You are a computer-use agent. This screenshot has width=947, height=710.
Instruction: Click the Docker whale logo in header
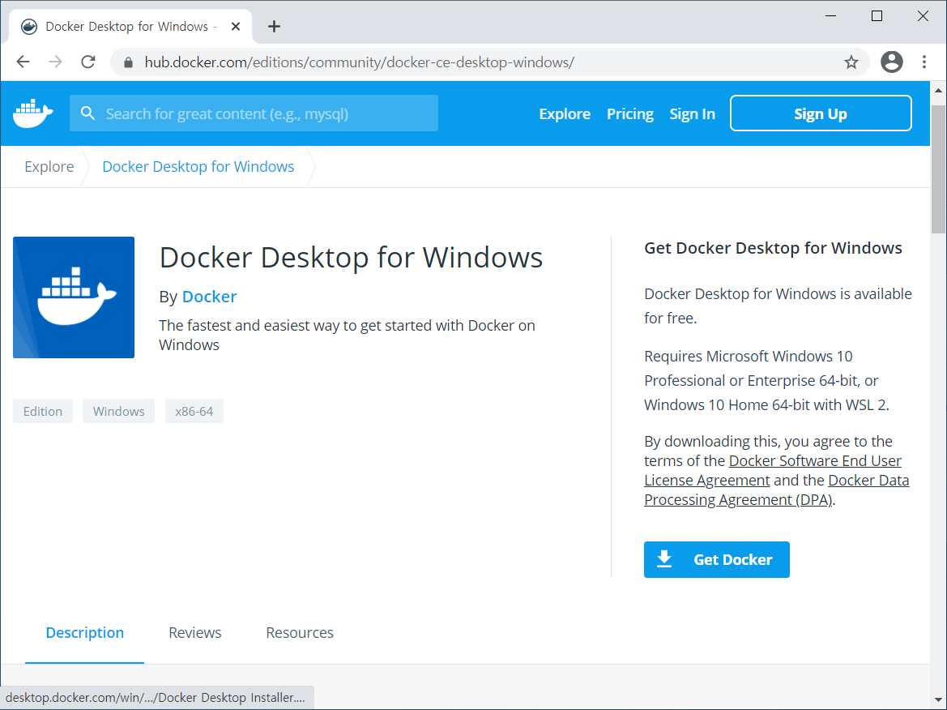33,113
